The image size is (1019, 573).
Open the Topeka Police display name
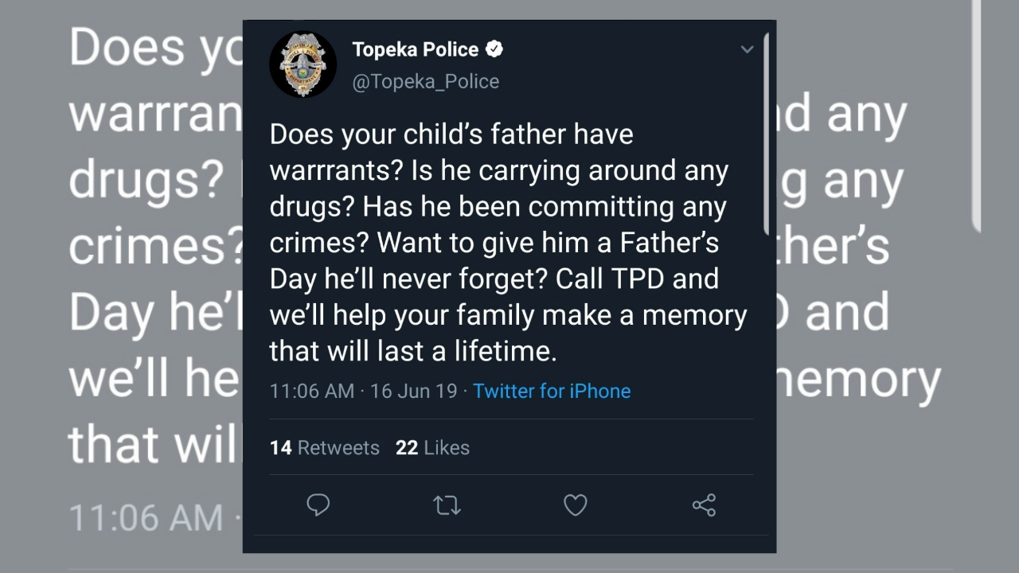pyautogui.click(x=415, y=49)
